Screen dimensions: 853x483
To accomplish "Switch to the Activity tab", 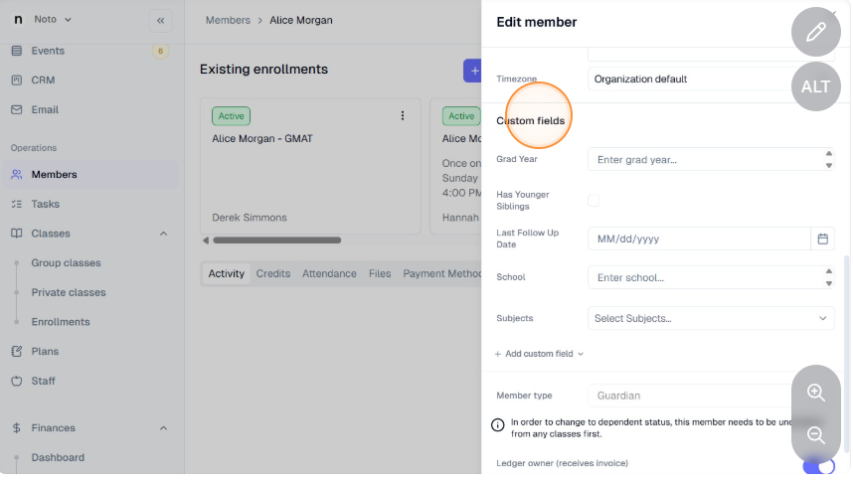I will tap(227, 273).
